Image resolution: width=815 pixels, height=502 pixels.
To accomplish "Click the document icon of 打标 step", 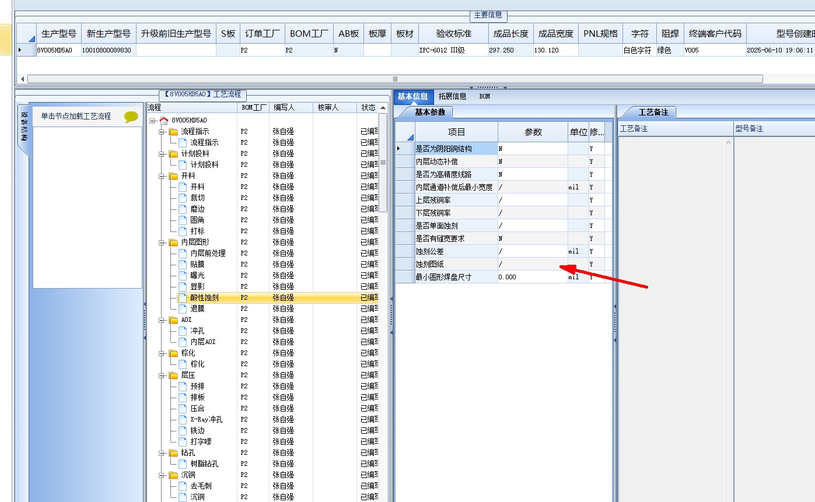I will (x=183, y=231).
